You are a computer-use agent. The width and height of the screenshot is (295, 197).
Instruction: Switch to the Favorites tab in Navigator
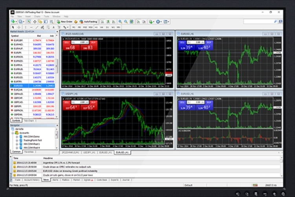point(29,152)
